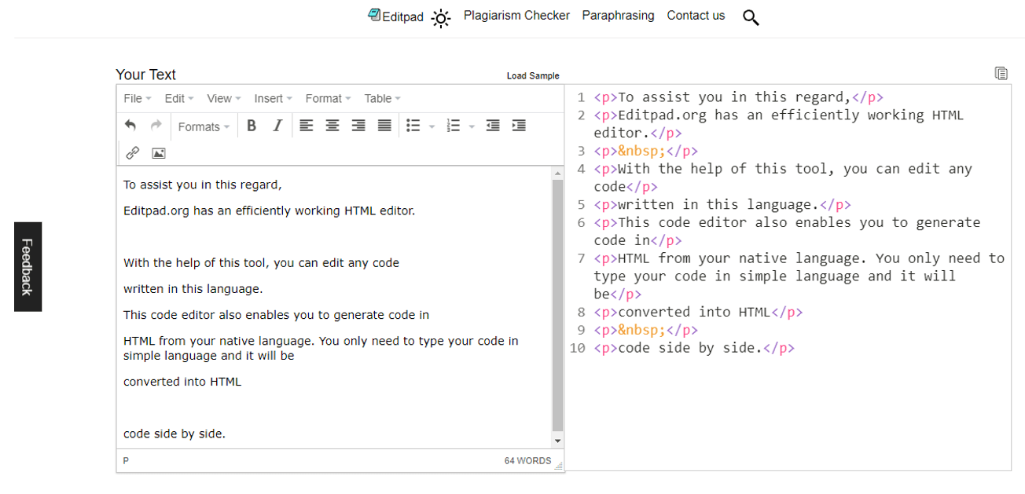Open the File menu
This screenshot has height=494, width=1025.
(x=133, y=98)
